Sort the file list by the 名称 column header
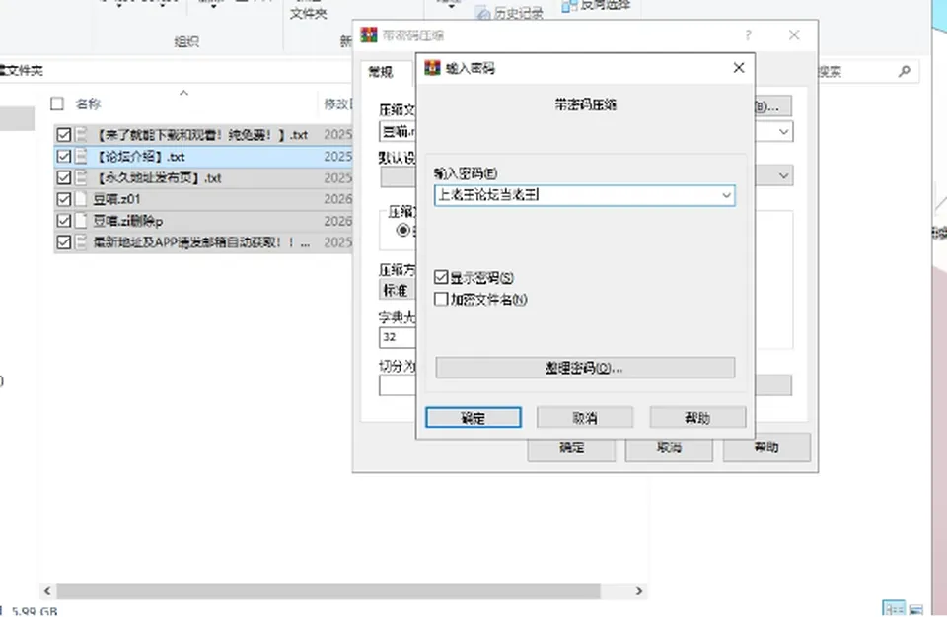Viewport: 947px width, 617px height. click(88, 103)
